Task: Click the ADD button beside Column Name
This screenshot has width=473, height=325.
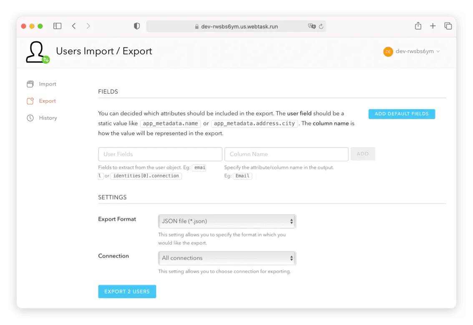Action: pyautogui.click(x=362, y=154)
